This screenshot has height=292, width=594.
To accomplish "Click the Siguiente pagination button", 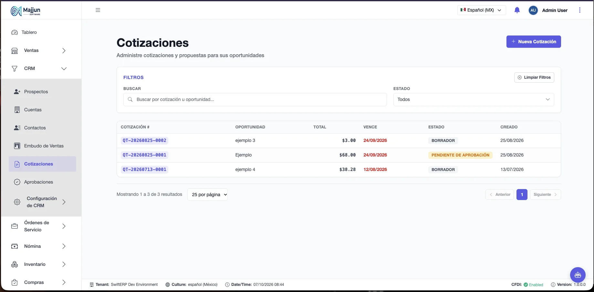I will [545, 195].
